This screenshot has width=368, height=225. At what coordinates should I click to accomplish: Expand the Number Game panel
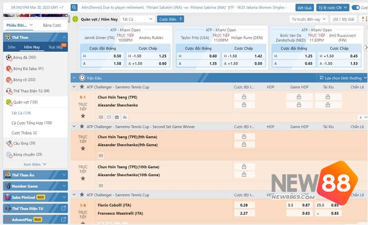click(36, 186)
